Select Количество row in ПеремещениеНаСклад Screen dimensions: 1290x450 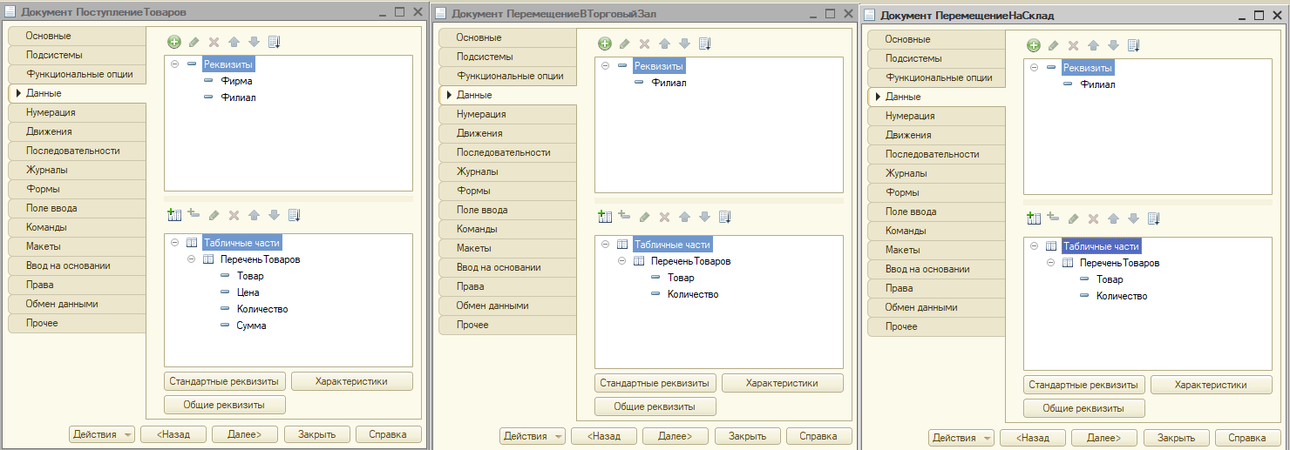[1121, 296]
